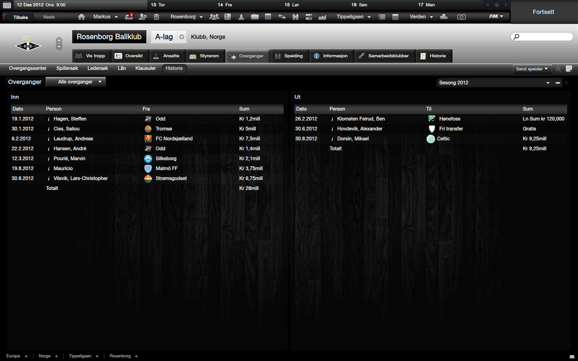Sort incoming transfers by Sum column
The width and height of the screenshot is (578, 361).
[244, 109]
